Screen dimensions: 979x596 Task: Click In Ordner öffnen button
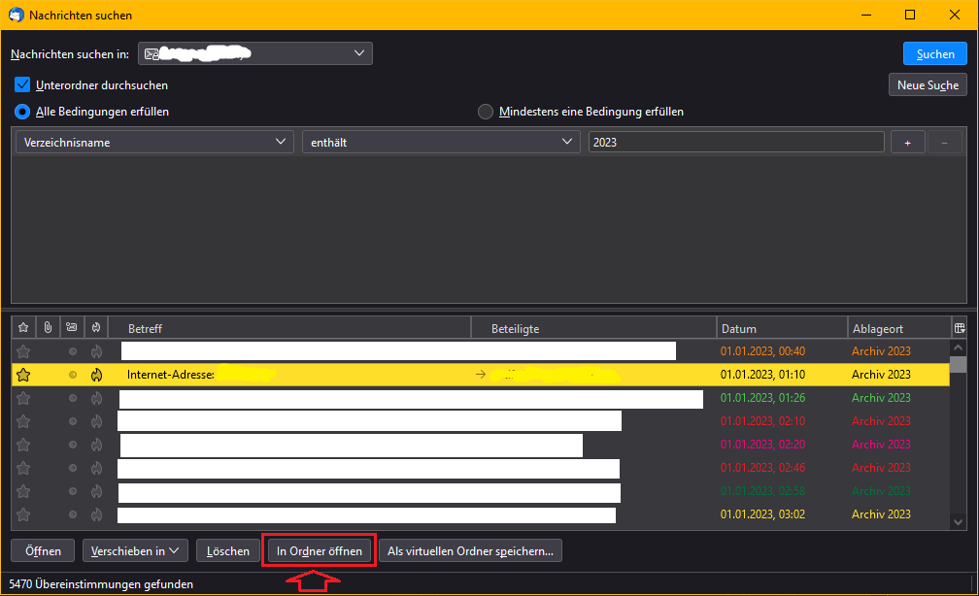coord(319,551)
